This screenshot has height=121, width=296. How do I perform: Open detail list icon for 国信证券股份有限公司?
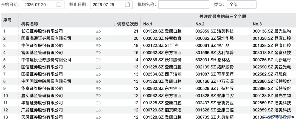point(99,67)
